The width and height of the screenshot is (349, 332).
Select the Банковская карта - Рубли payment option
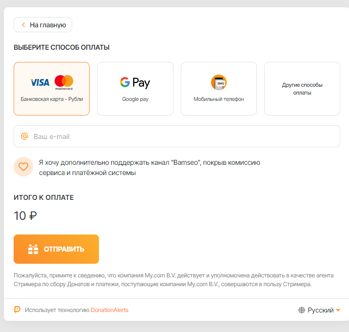[x=52, y=89]
